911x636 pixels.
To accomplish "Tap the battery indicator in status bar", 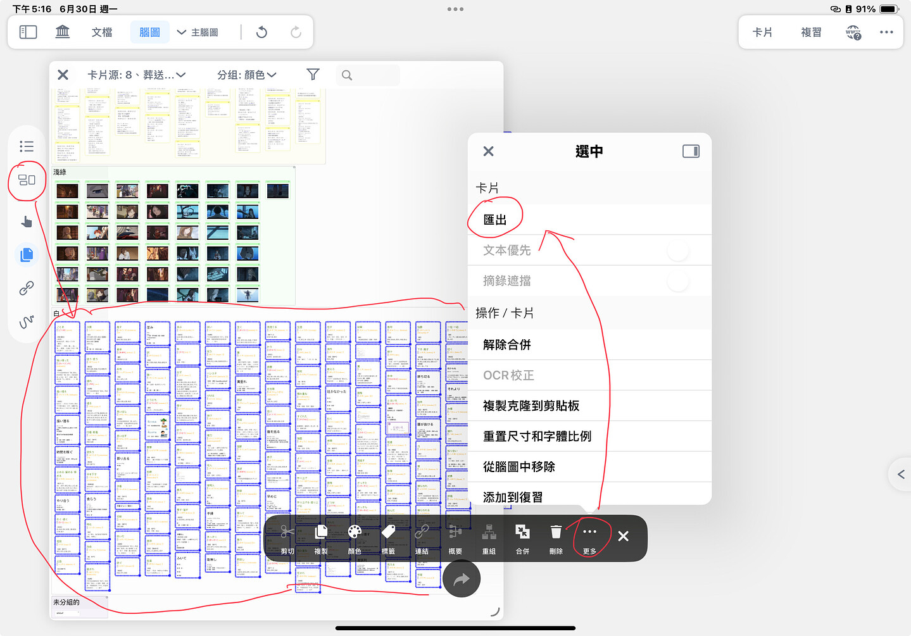I will click(888, 9).
